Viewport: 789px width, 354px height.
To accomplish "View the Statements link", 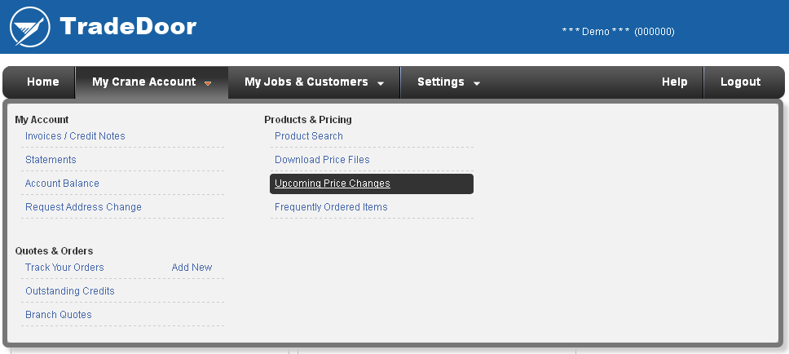I will pyautogui.click(x=51, y=160).
